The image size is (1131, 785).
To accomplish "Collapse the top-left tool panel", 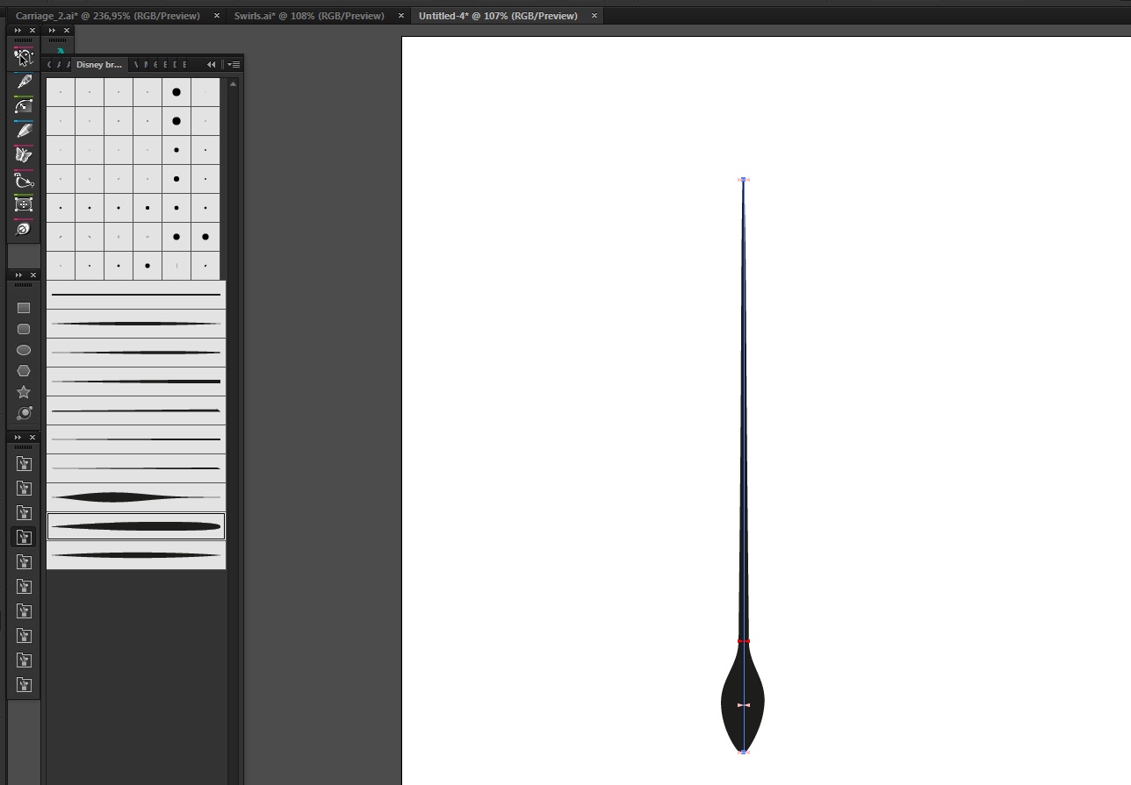I will click(x=18, y=31).
